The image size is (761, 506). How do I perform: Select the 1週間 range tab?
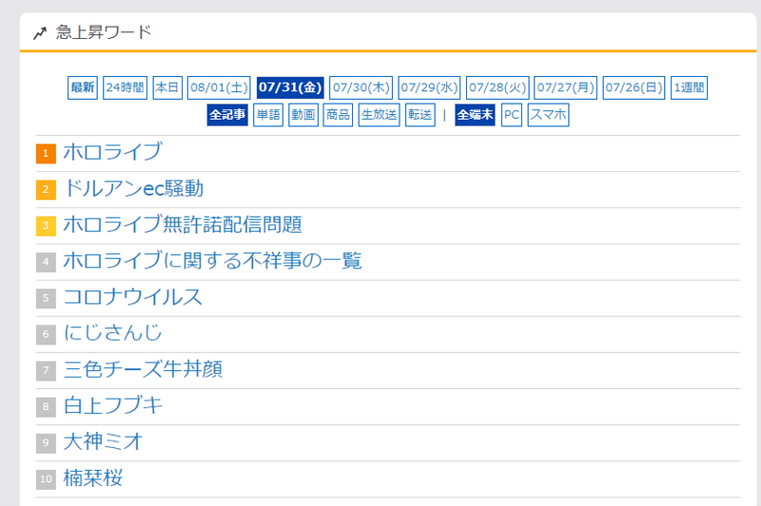(689, 88)
